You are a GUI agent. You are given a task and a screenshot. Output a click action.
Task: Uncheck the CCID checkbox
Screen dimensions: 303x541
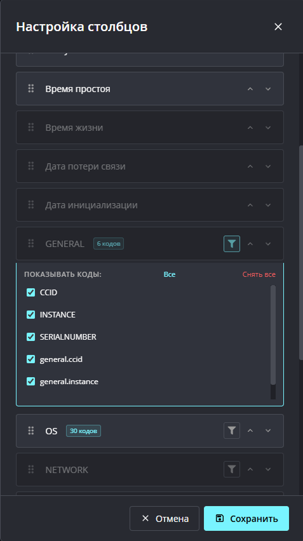tap(30, 292)
